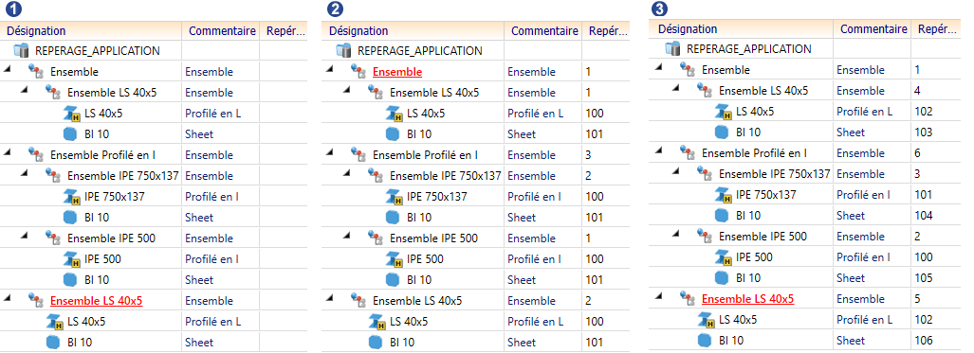Screen dimensions: 974x353
Task: Click Profilé en L comment of red assembly, left panel
Action: coord(213,322)
